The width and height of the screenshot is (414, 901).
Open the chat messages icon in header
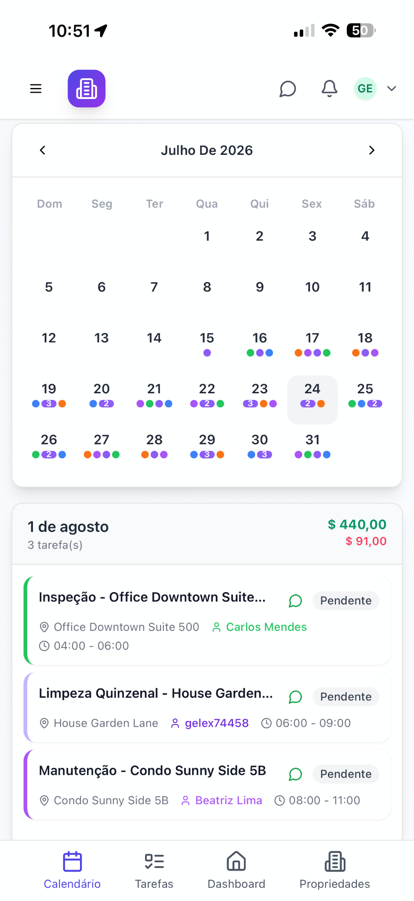coord(288,88)
